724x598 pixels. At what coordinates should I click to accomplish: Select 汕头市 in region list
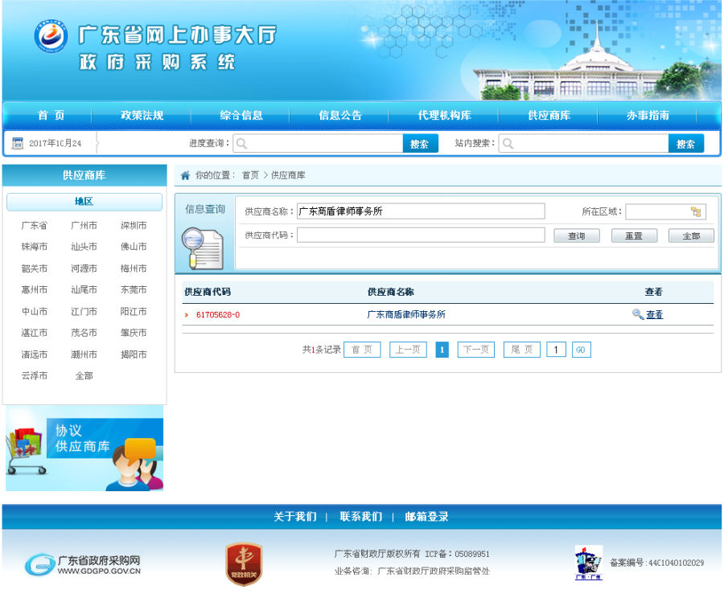[x=84, y=247]
